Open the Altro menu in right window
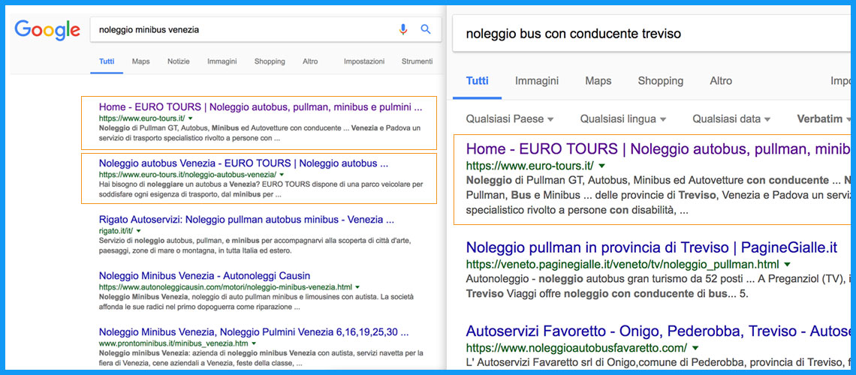856x375 pixels. (x=721, y=81)
